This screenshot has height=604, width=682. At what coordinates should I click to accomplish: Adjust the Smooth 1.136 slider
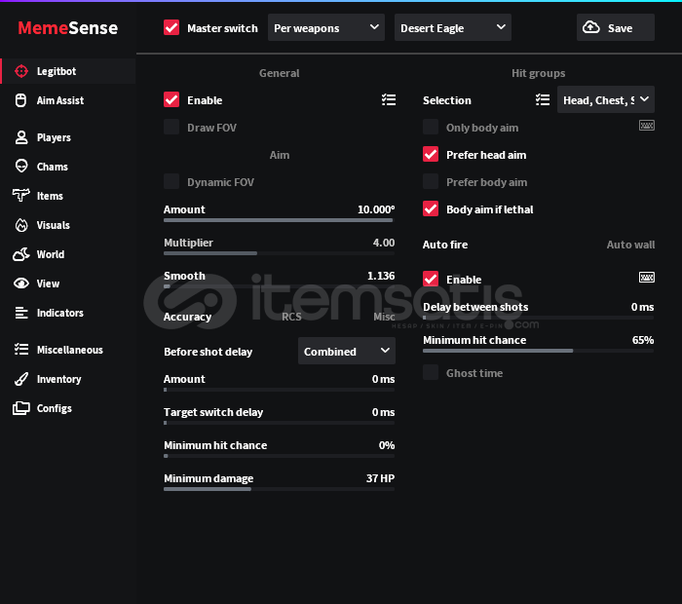click(x=279, y=286)
